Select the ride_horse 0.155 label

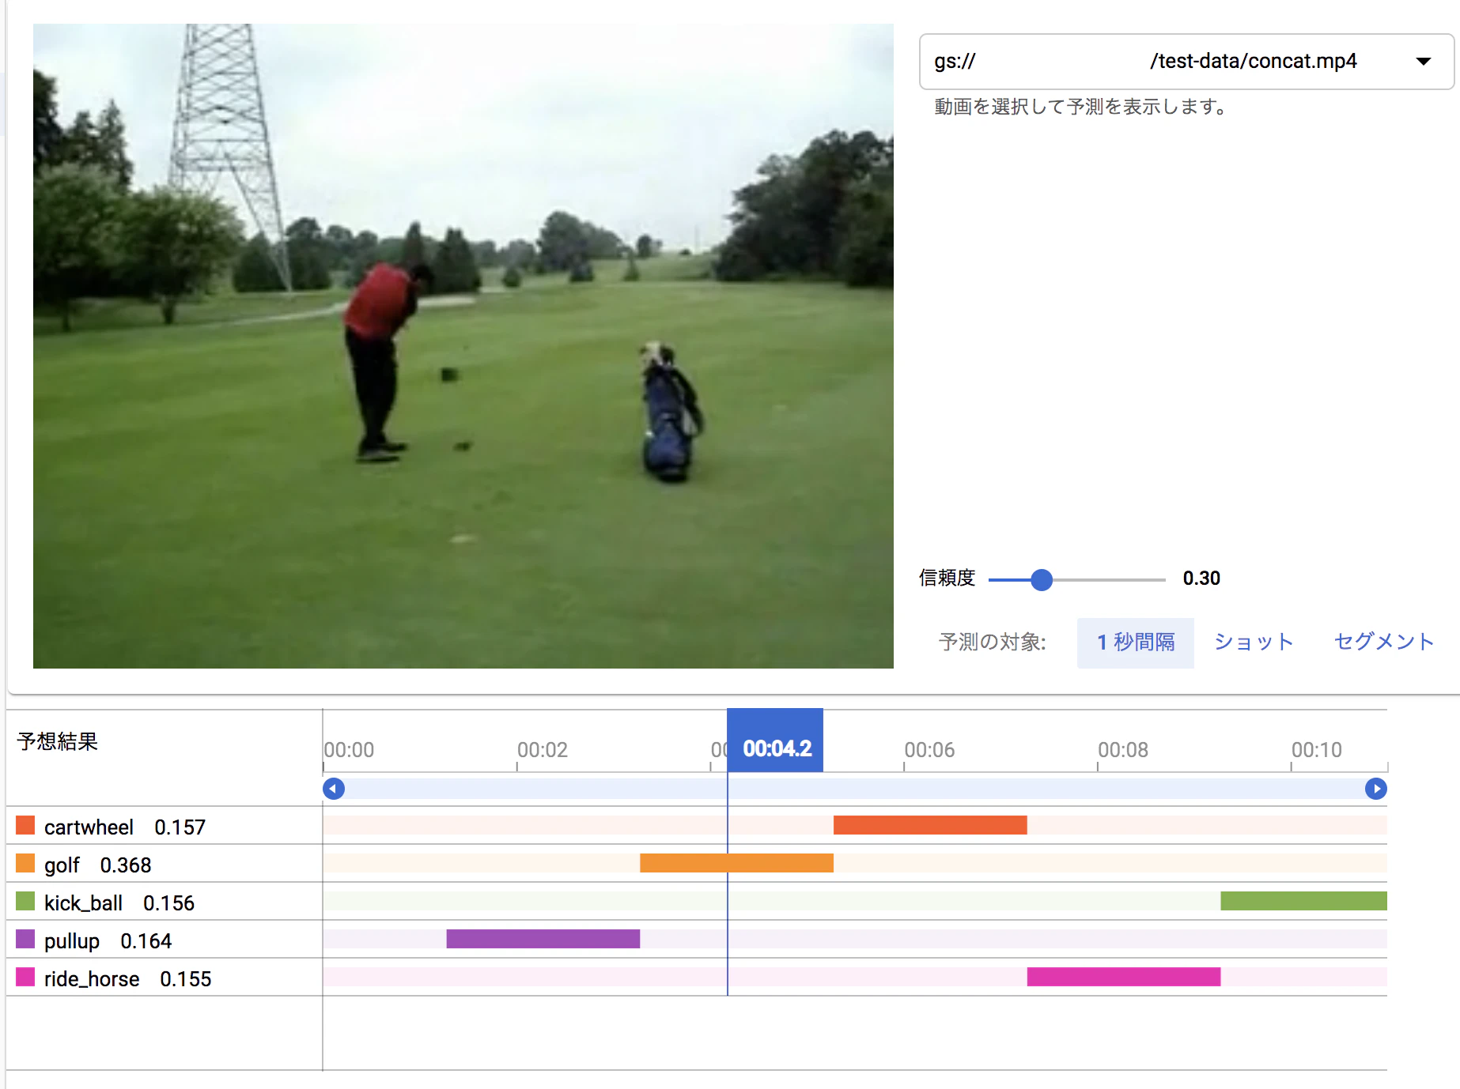128,979
